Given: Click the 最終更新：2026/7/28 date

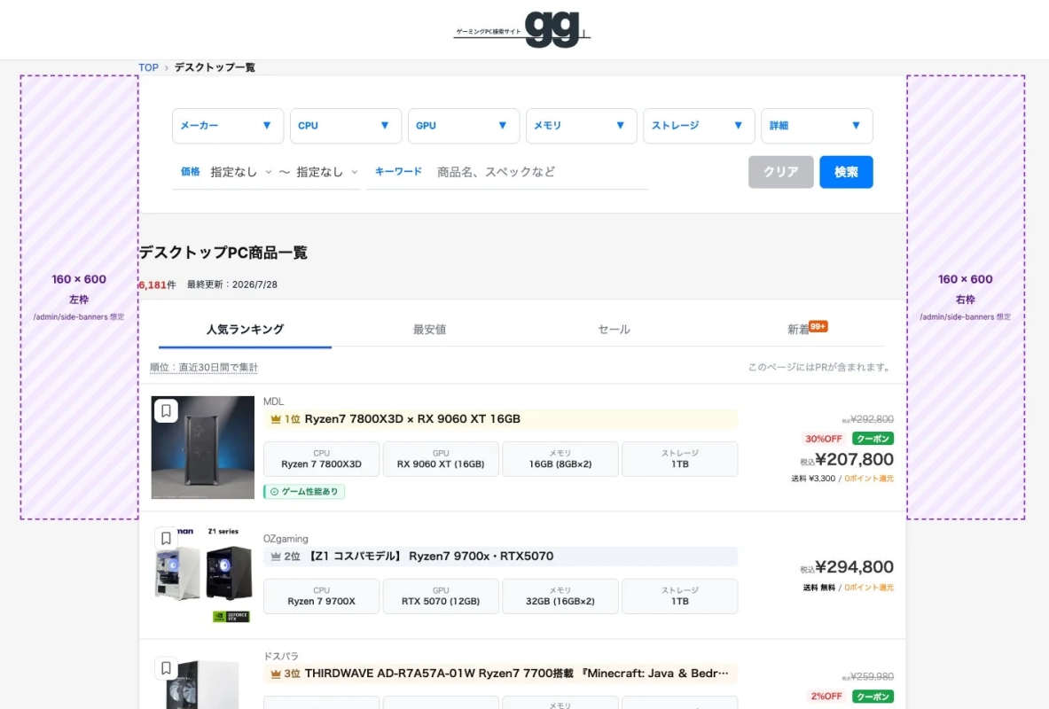Looking at the screenshot, I should tap(232, 285).
